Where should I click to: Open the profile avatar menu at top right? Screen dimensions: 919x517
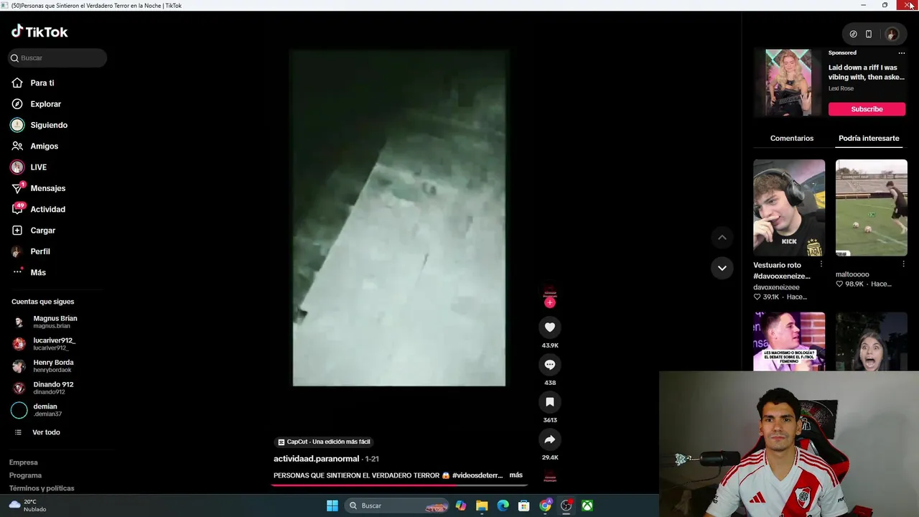892,34
